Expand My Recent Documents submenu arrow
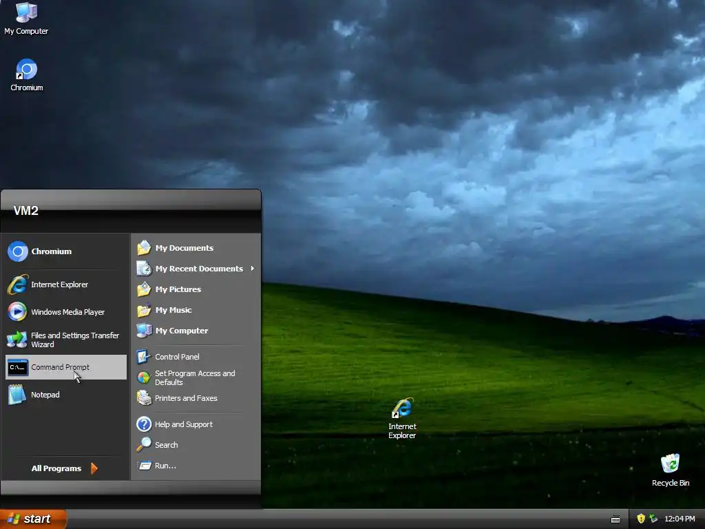This screenshot has height=529, width=705. pyautogui.click(x=252, y=269)
